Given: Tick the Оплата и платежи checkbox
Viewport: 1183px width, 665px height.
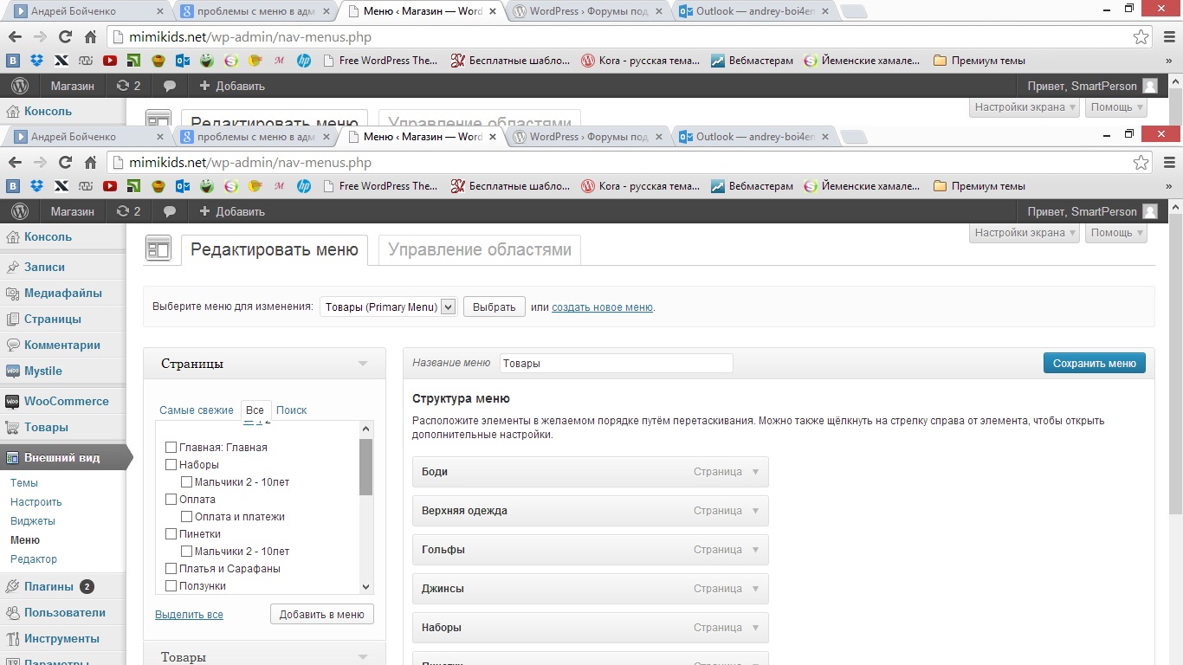Looking at the screenshot, I should 186,517.
